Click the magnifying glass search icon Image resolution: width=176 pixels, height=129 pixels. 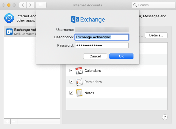[x=135, y=5]
